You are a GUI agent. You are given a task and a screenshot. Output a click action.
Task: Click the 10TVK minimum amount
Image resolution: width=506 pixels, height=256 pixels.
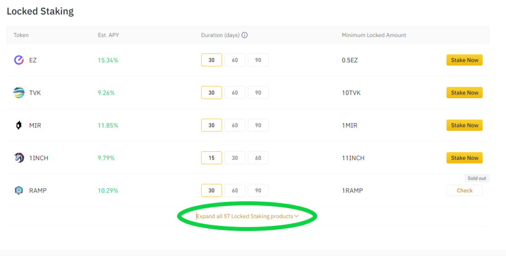point(351,92)
